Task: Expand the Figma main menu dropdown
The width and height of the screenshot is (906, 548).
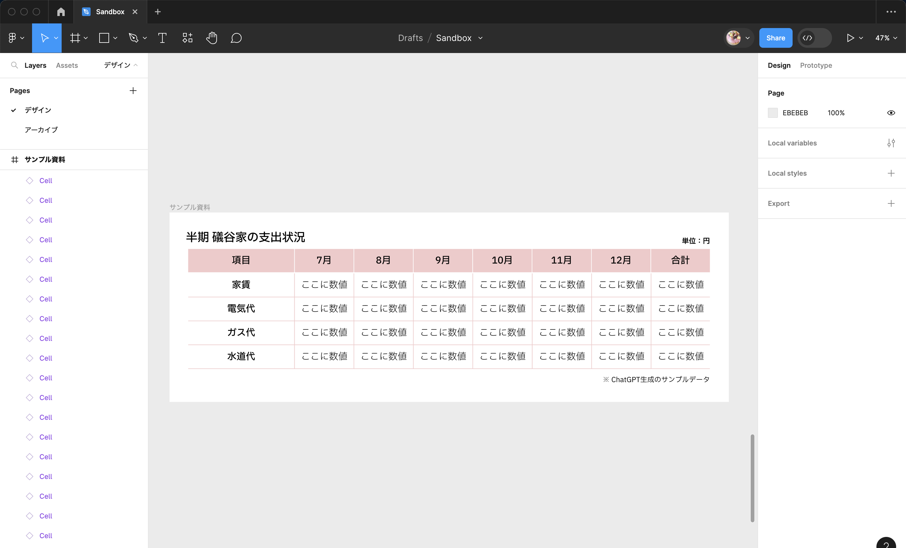Action: (x=16, y=38)
